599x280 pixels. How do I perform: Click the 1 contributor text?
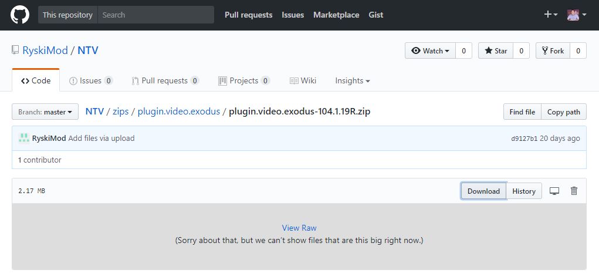[x=40, y=160]
